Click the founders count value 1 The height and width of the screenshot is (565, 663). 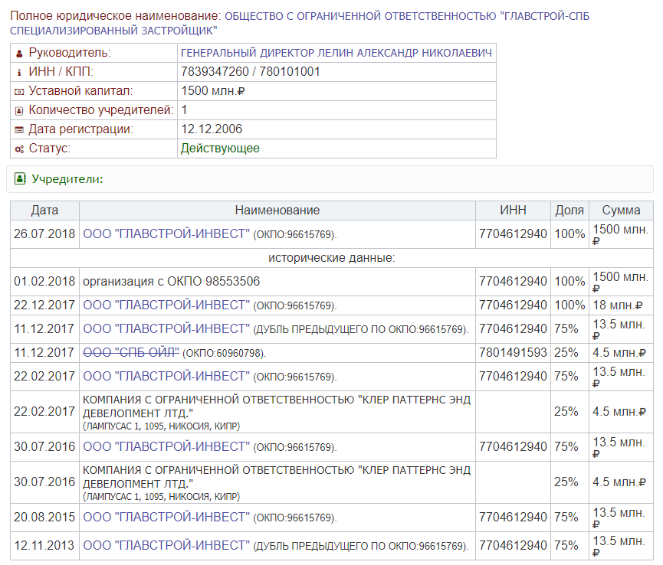tap(185, 110)
